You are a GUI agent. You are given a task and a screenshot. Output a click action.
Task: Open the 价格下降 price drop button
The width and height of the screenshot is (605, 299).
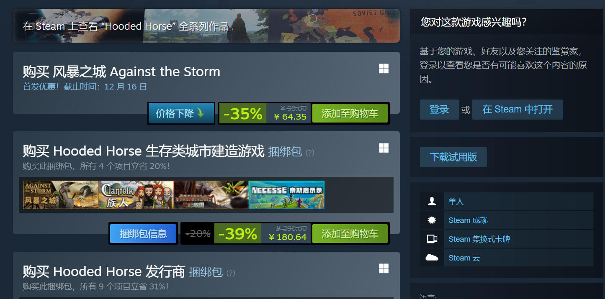pos(181,113)
